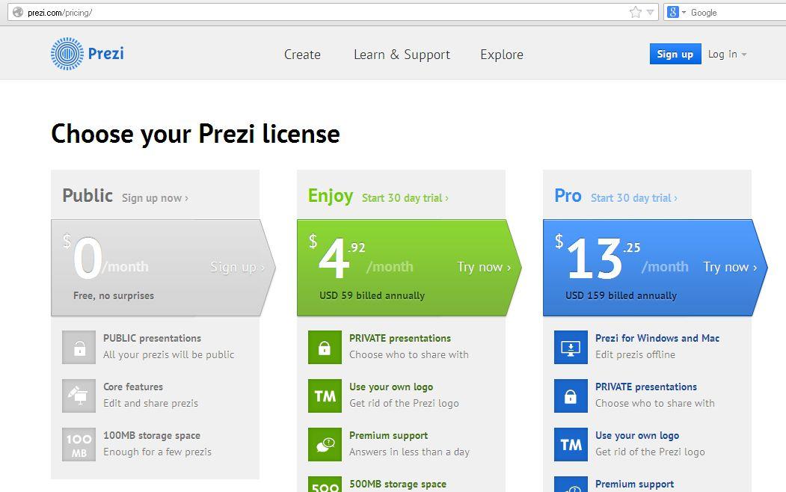Click '500MB storage space' feature title

(x=398, y=484)
